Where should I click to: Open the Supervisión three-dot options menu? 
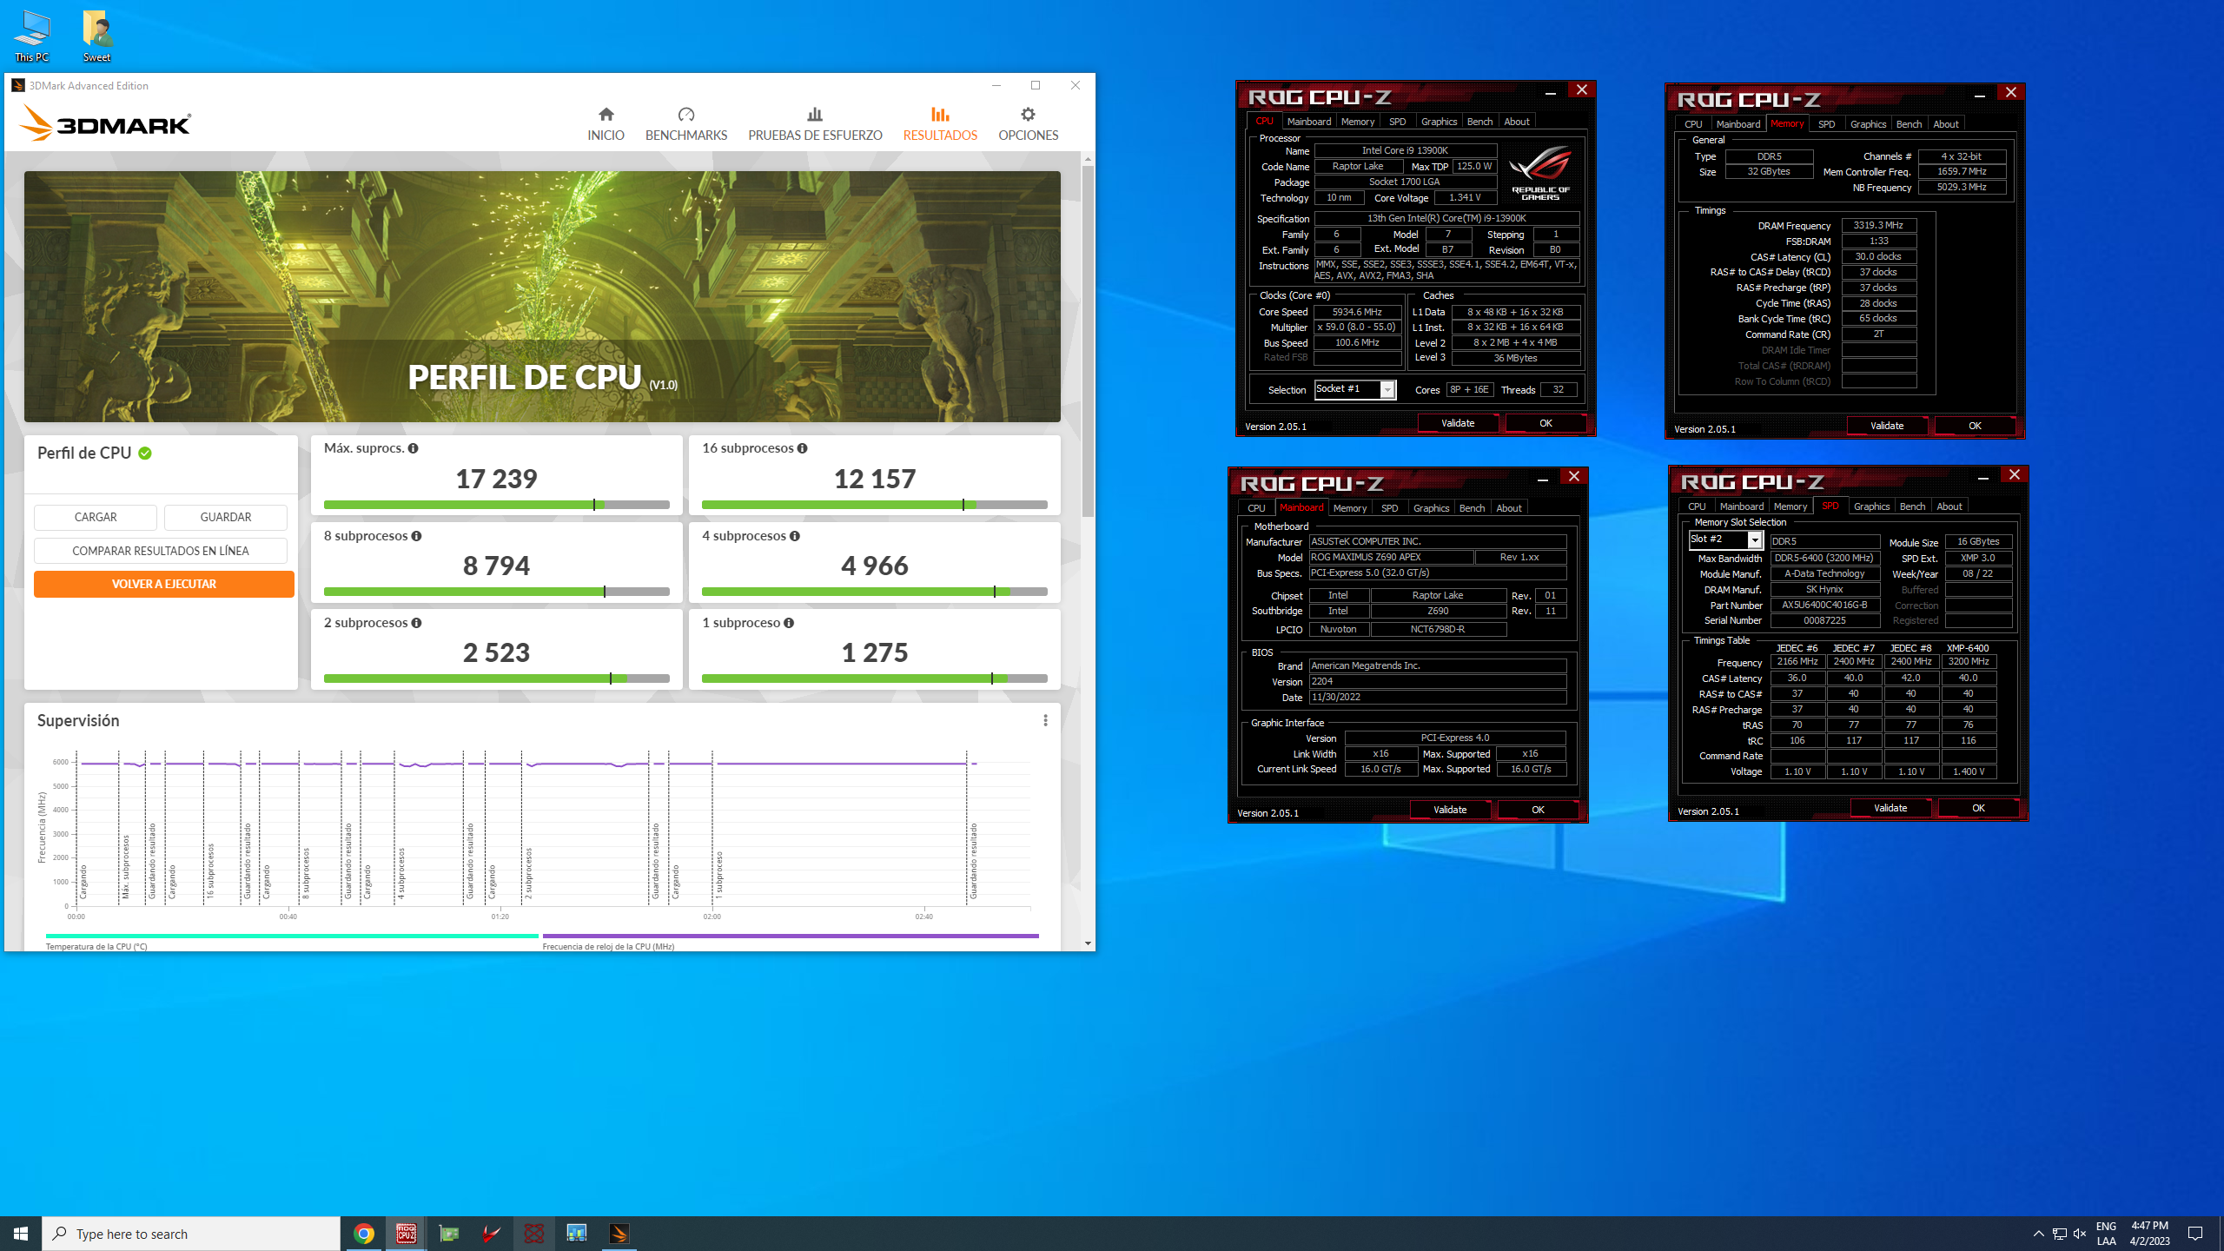click(1045, 720)
